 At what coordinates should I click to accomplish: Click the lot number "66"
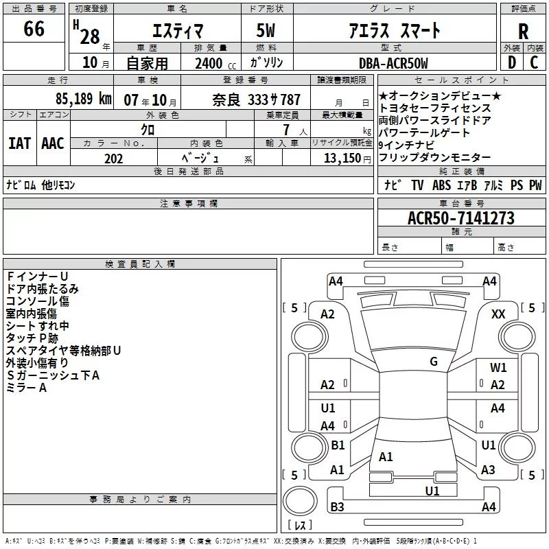pos(34,29)
